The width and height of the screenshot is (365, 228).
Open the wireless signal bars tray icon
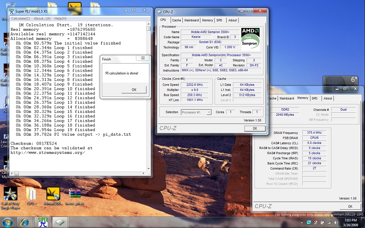coord(329,223)
